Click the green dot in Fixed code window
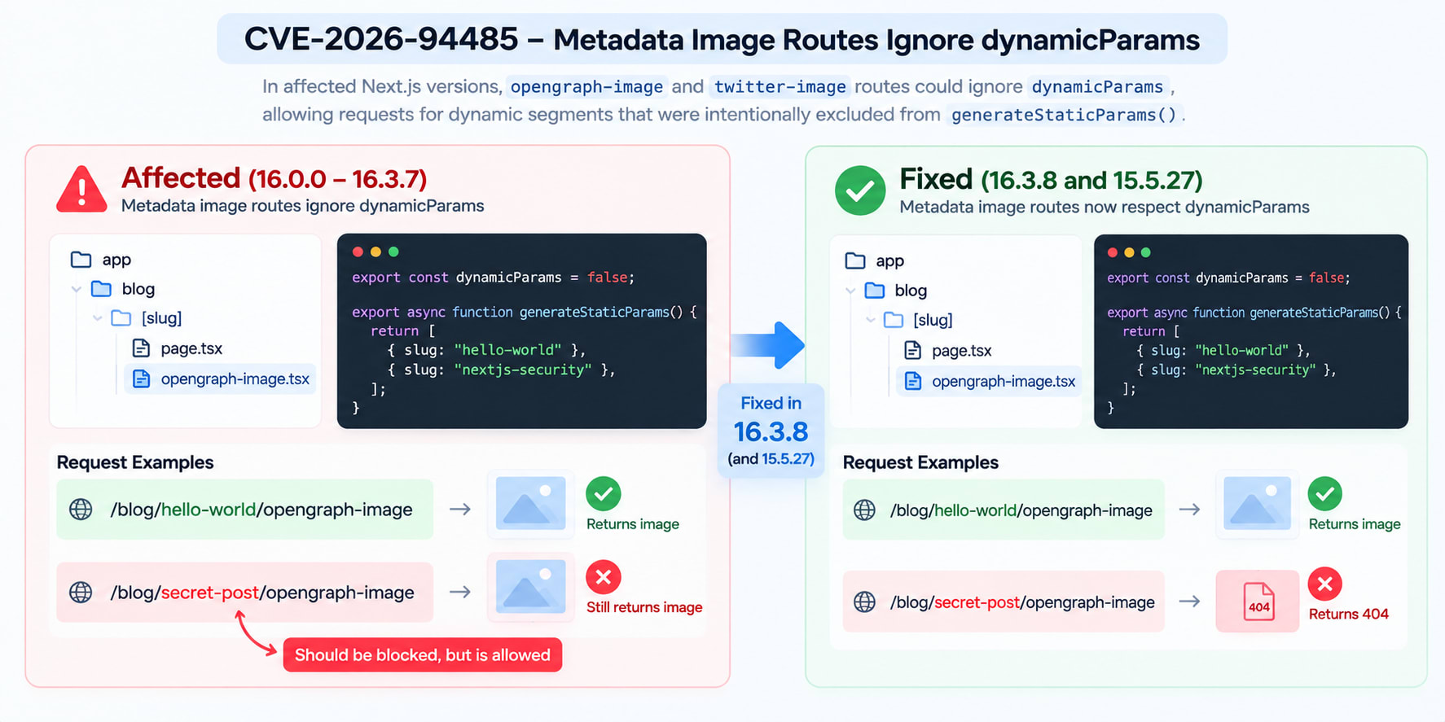Screen dimensions: 1445x722 click(x=1146, y=252)
